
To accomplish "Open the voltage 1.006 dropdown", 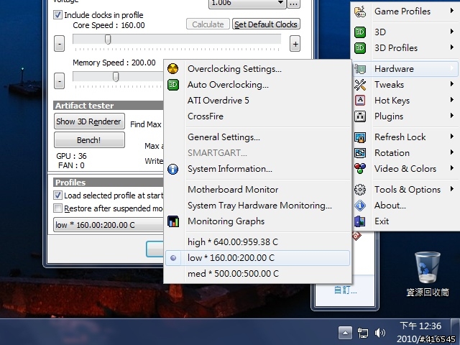I will tap(280, 3).
